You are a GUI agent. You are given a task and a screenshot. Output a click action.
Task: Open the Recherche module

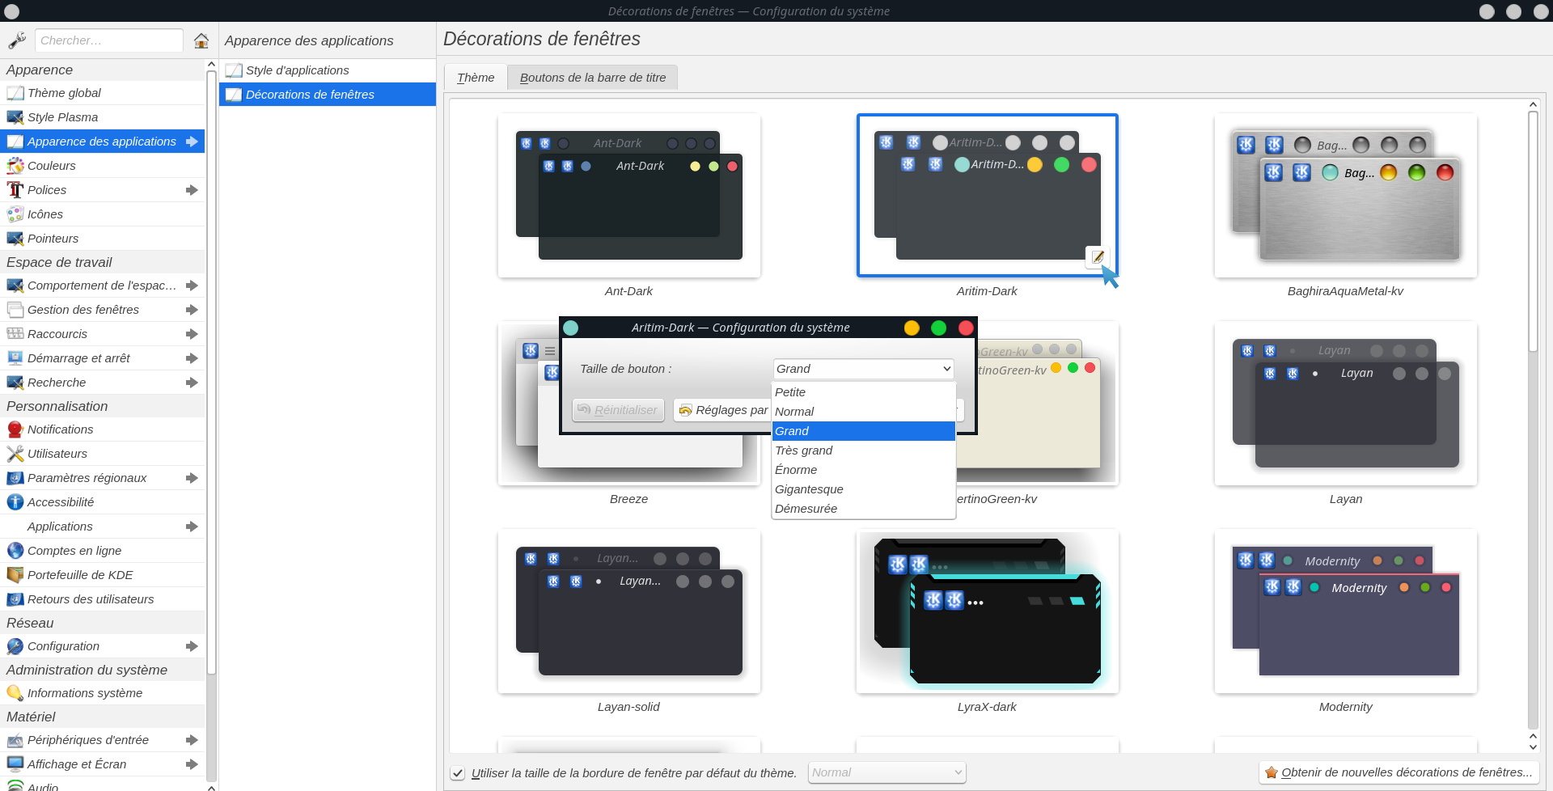point(102,383)
